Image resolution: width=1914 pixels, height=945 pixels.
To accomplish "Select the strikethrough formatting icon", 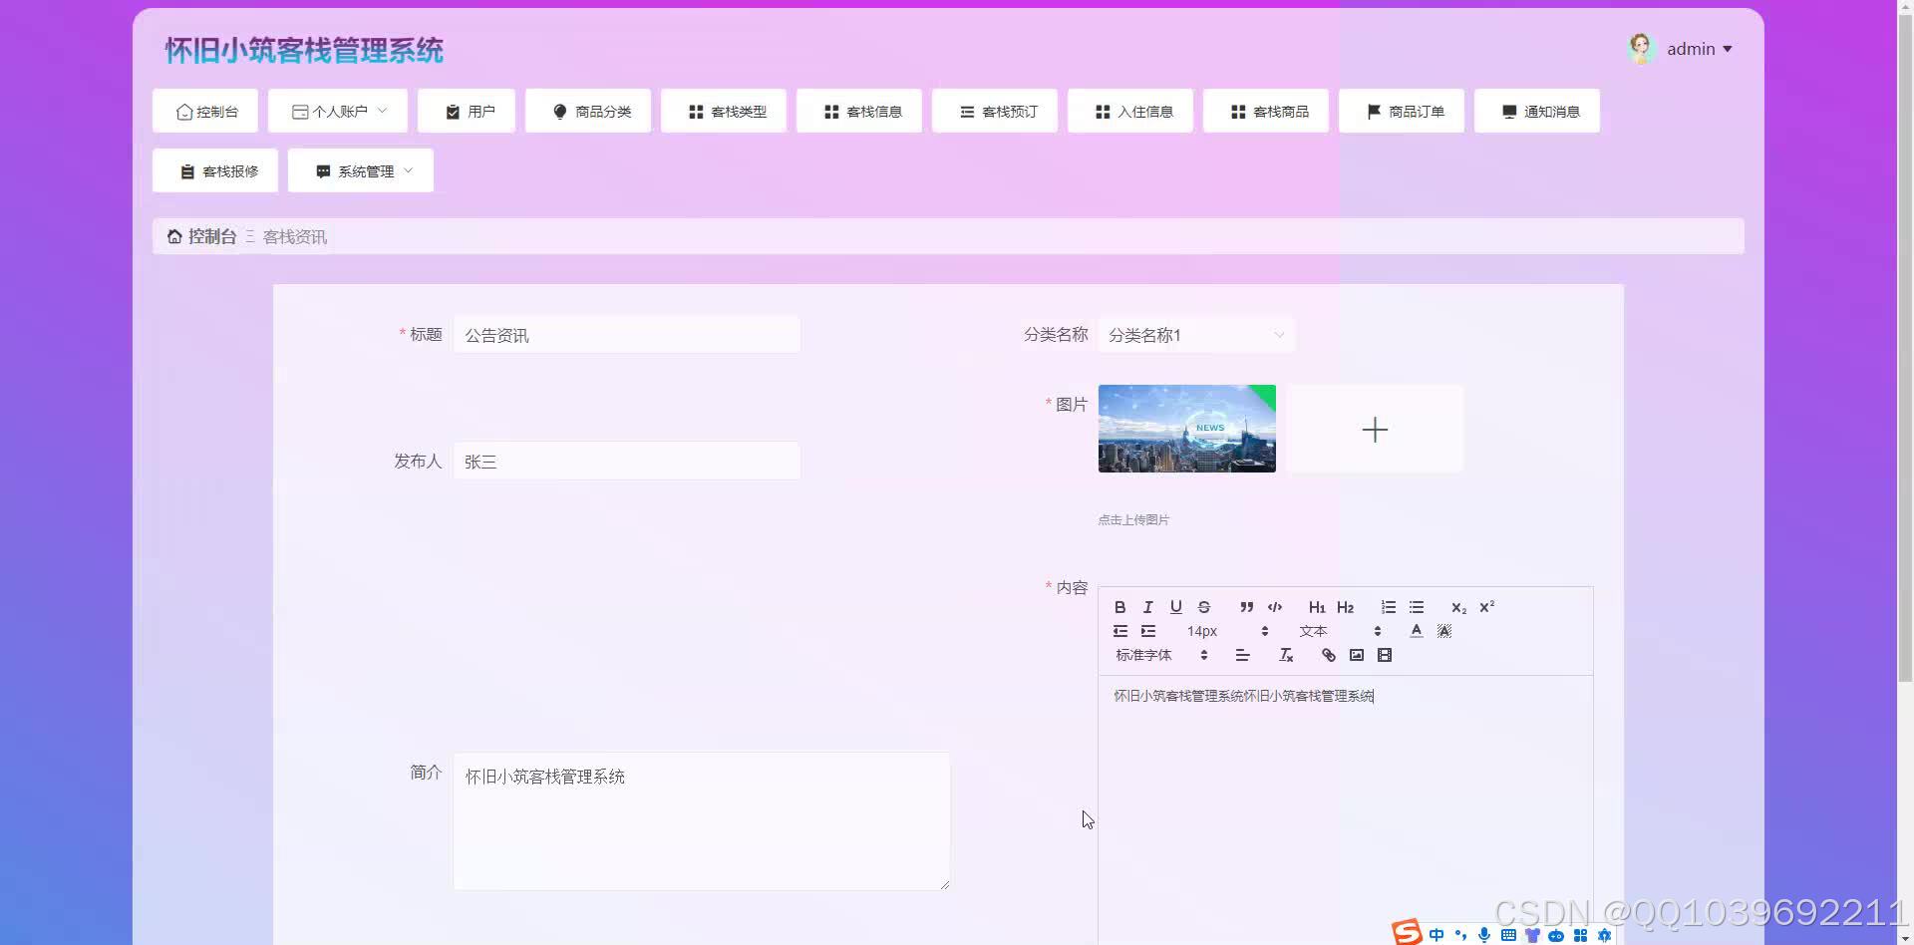I will (x=1203, y=606).
